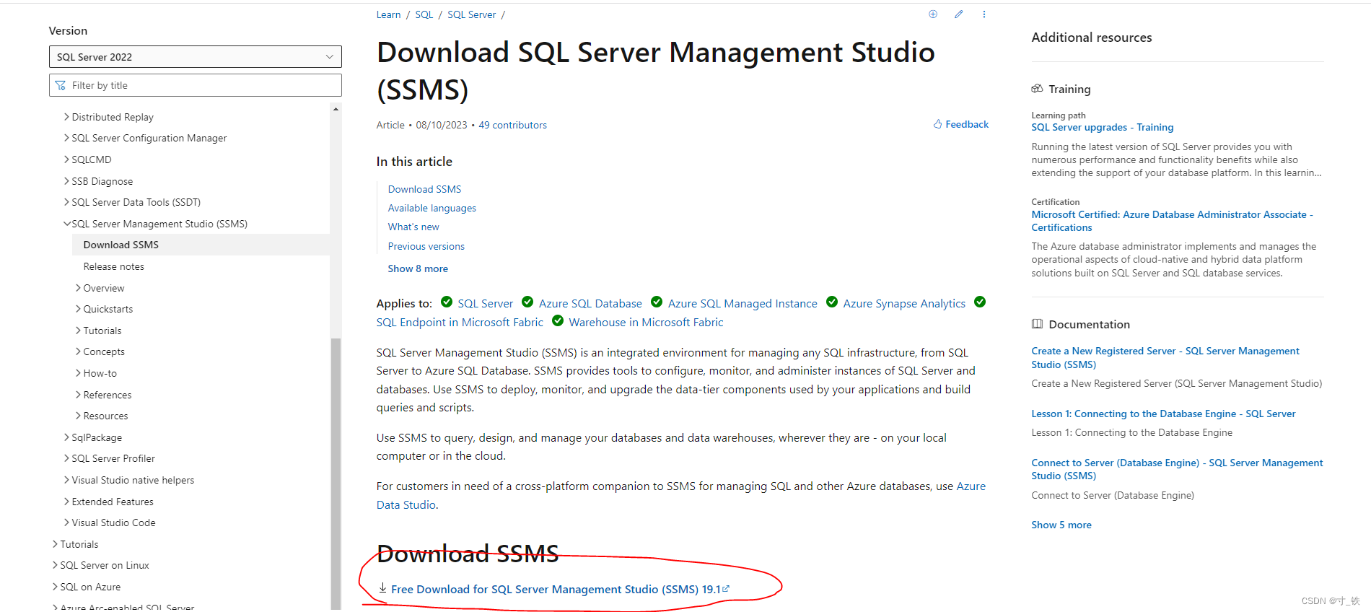Viewport: 1371px width, 612px height.
Task: Open the Azure SQL Database link
Action: click(590, 303)
